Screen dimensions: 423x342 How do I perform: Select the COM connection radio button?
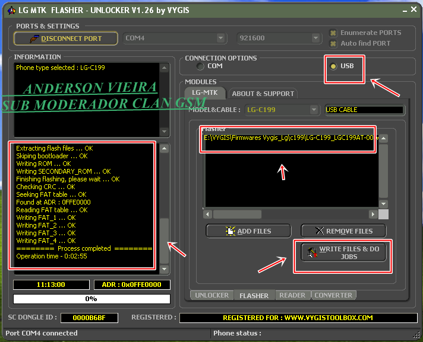(x=200, y=66)
